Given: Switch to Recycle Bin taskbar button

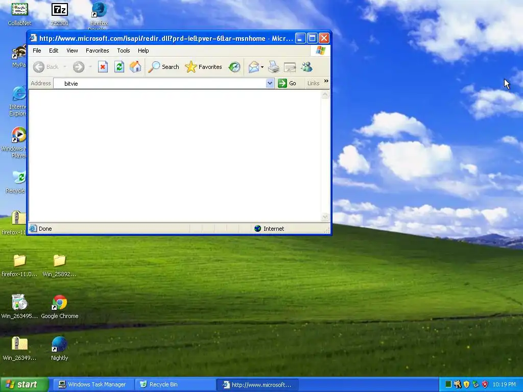Looking at the screenshot, I should pyautogui.click(x=175, y=385).
